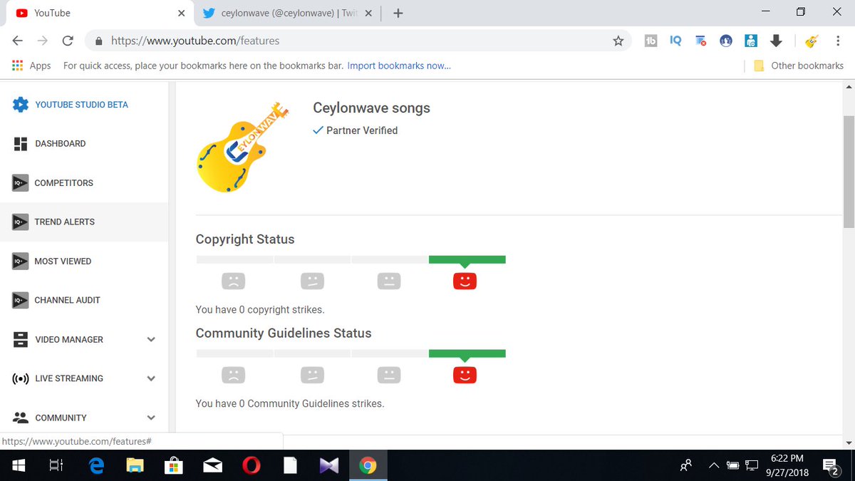Open a new browser tab

point(398,13)
